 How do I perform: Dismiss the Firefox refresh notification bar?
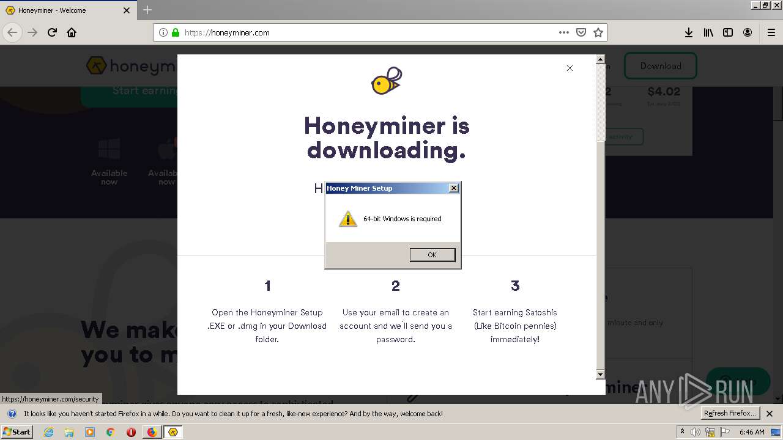click(770, 414)
